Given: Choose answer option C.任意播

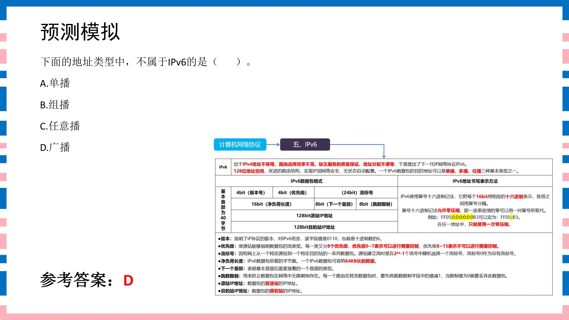Looking at the screenshot, I should point(60,126).
